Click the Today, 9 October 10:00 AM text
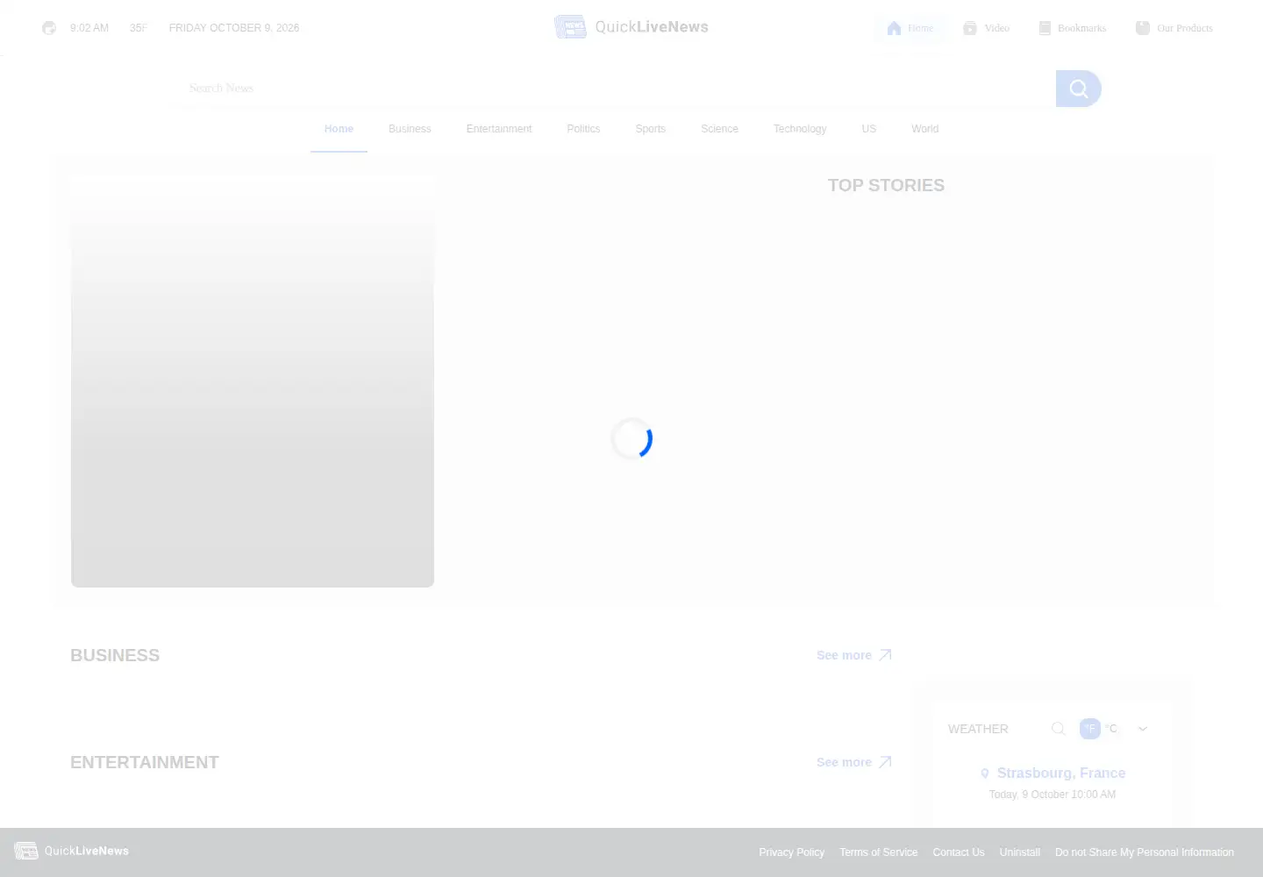 click(x=1052, y=795)
